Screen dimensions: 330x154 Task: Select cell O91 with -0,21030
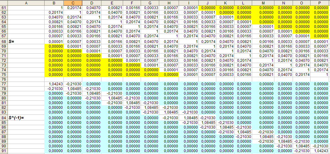coord(302,151)
